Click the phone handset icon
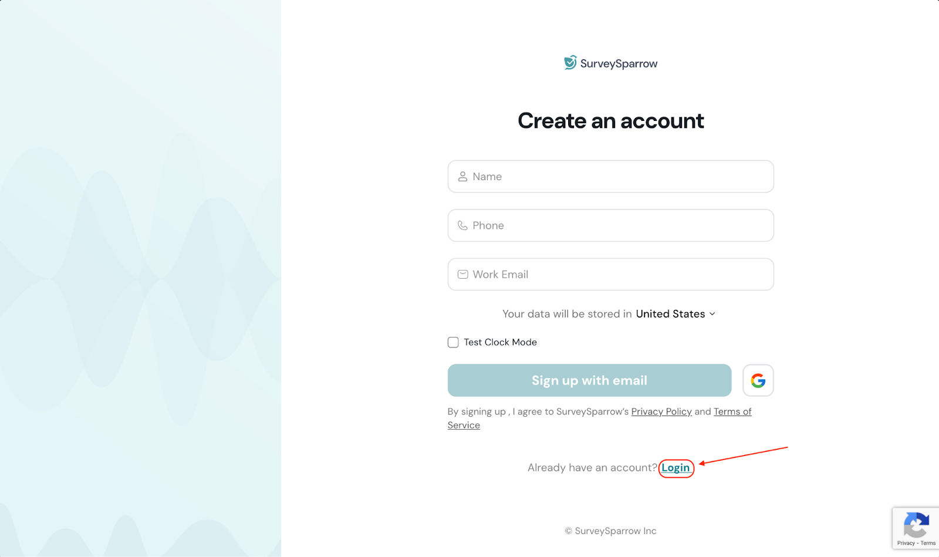The height and width of the screenshot is (557, 939). [x=462, y=225]
